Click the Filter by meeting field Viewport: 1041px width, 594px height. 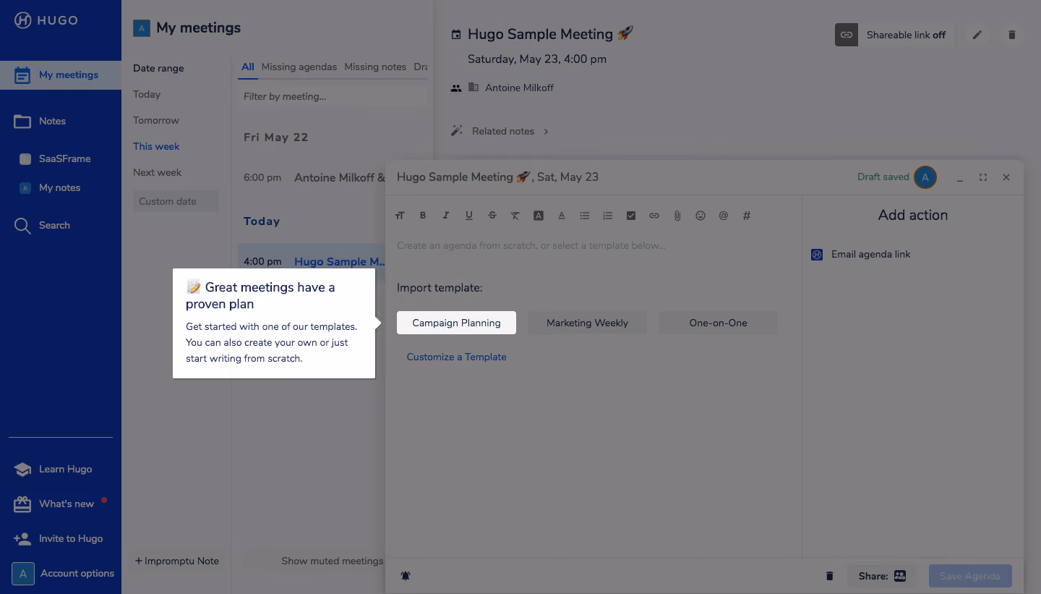point(333,96)
